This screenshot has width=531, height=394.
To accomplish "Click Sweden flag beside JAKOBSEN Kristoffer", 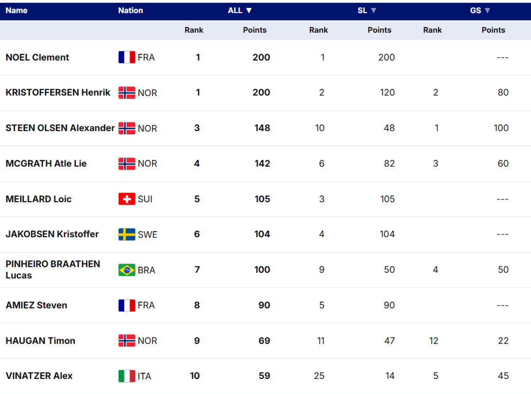I will (x=127, y=235).
